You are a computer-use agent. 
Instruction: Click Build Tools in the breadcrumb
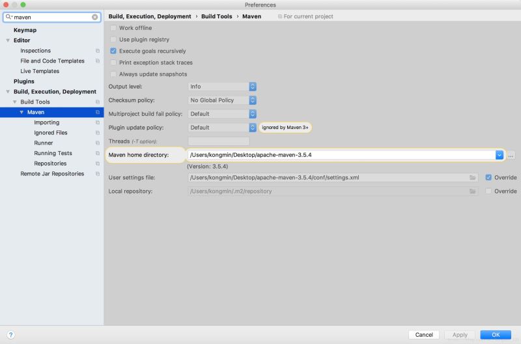tap(217, 16)
